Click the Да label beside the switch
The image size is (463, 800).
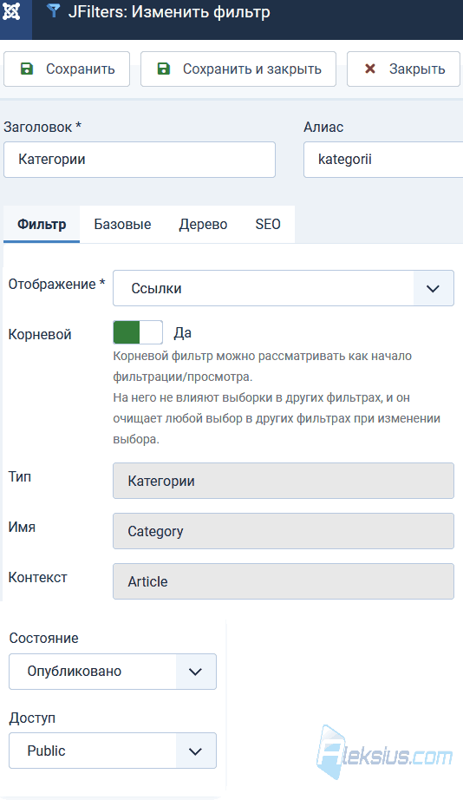click(183, 333)
